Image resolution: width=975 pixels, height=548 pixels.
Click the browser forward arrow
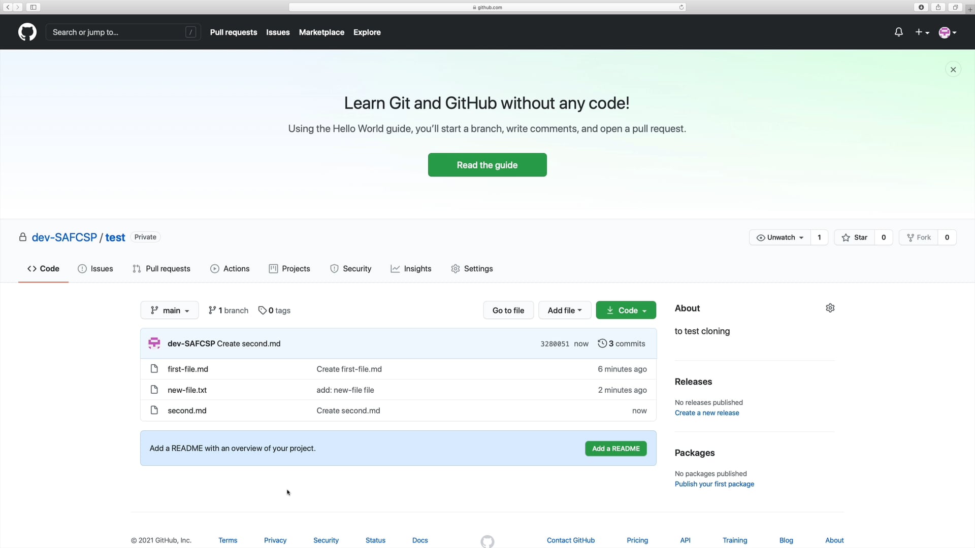coord(17,7)
